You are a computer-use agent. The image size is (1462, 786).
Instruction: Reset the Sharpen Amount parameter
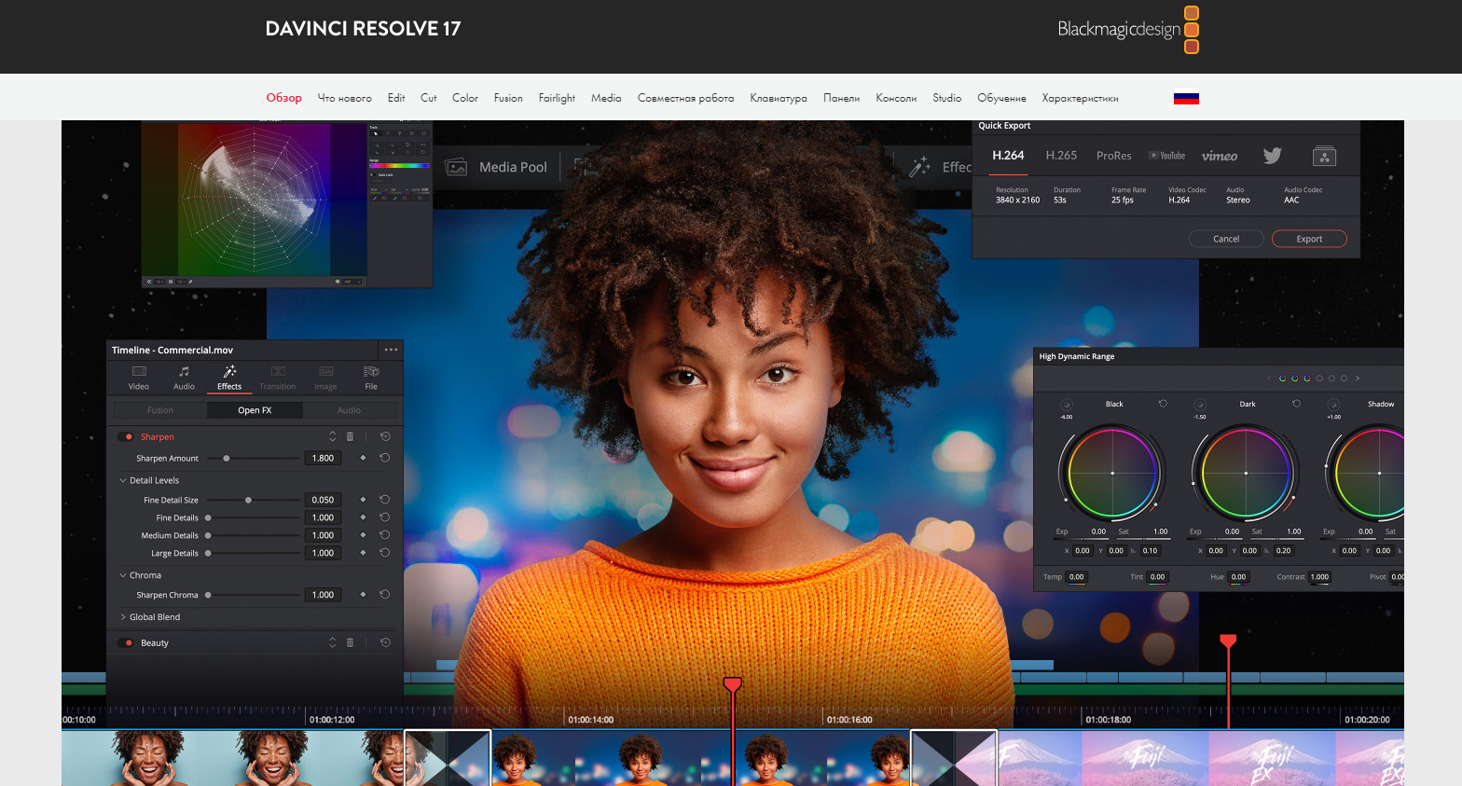click(384, 458)
